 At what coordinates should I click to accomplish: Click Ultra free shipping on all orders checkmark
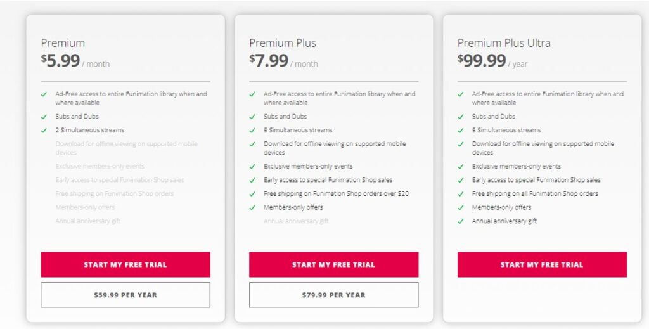461,193
